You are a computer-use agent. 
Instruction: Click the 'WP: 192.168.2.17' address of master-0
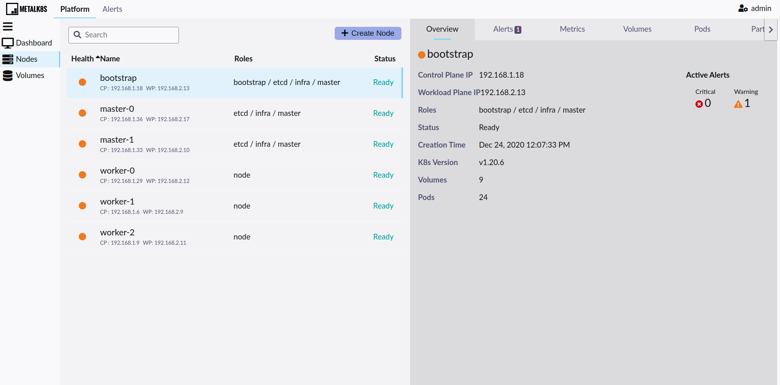[x=168, y=119]
